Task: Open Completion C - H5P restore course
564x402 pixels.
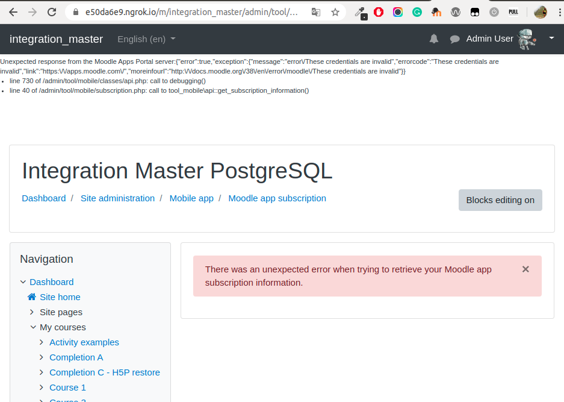Action: [x=105, y=372]
